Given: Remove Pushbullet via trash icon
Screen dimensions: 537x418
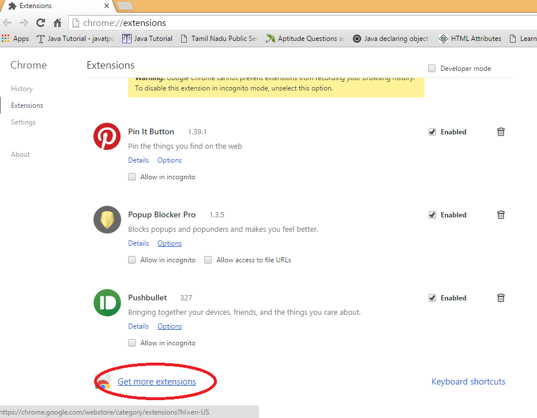Looking at the screenshot, I should pyautogui.click(x=501, y=298).
